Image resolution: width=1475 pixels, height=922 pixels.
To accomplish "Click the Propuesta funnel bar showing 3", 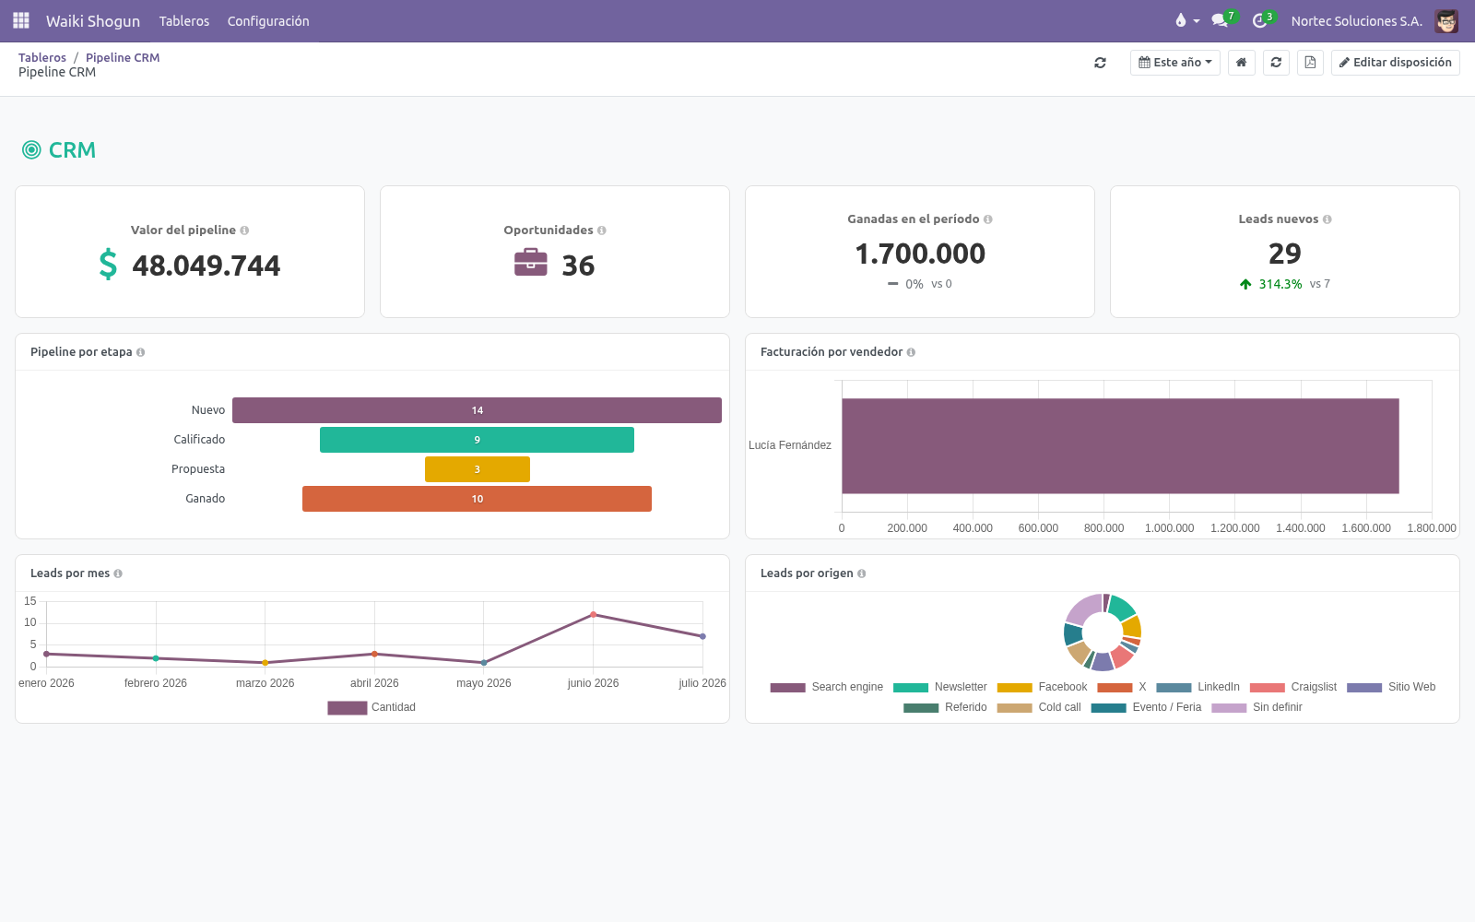I will click(478, 469).
